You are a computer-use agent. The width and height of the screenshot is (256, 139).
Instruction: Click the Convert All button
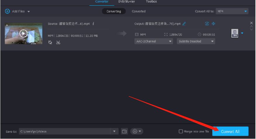point(230,131)
